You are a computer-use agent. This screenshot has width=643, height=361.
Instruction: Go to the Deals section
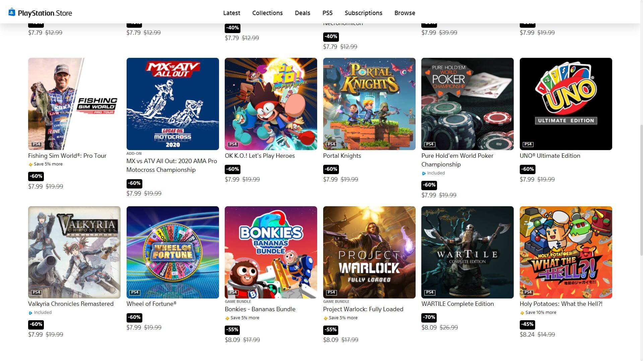(302, 13)
